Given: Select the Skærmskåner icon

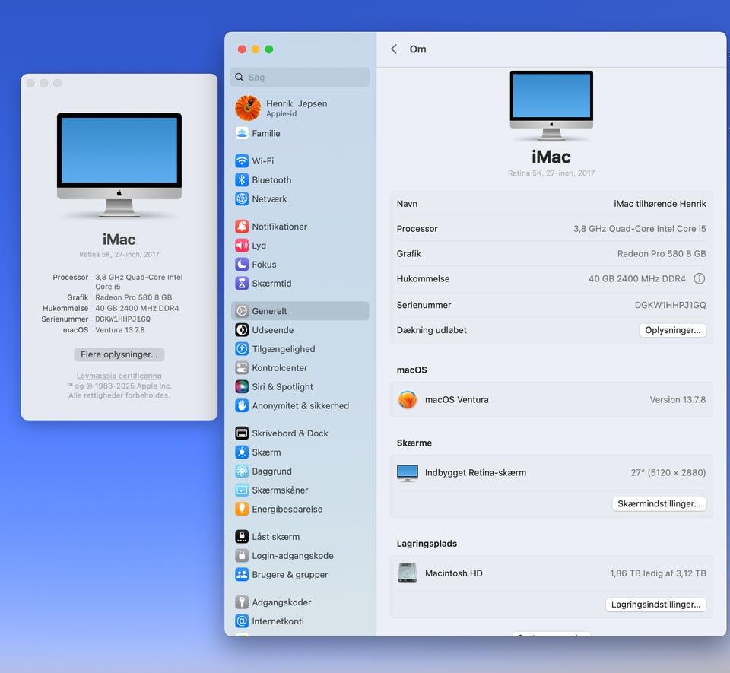Looking at the screenshot, I should tap(242, 490).
